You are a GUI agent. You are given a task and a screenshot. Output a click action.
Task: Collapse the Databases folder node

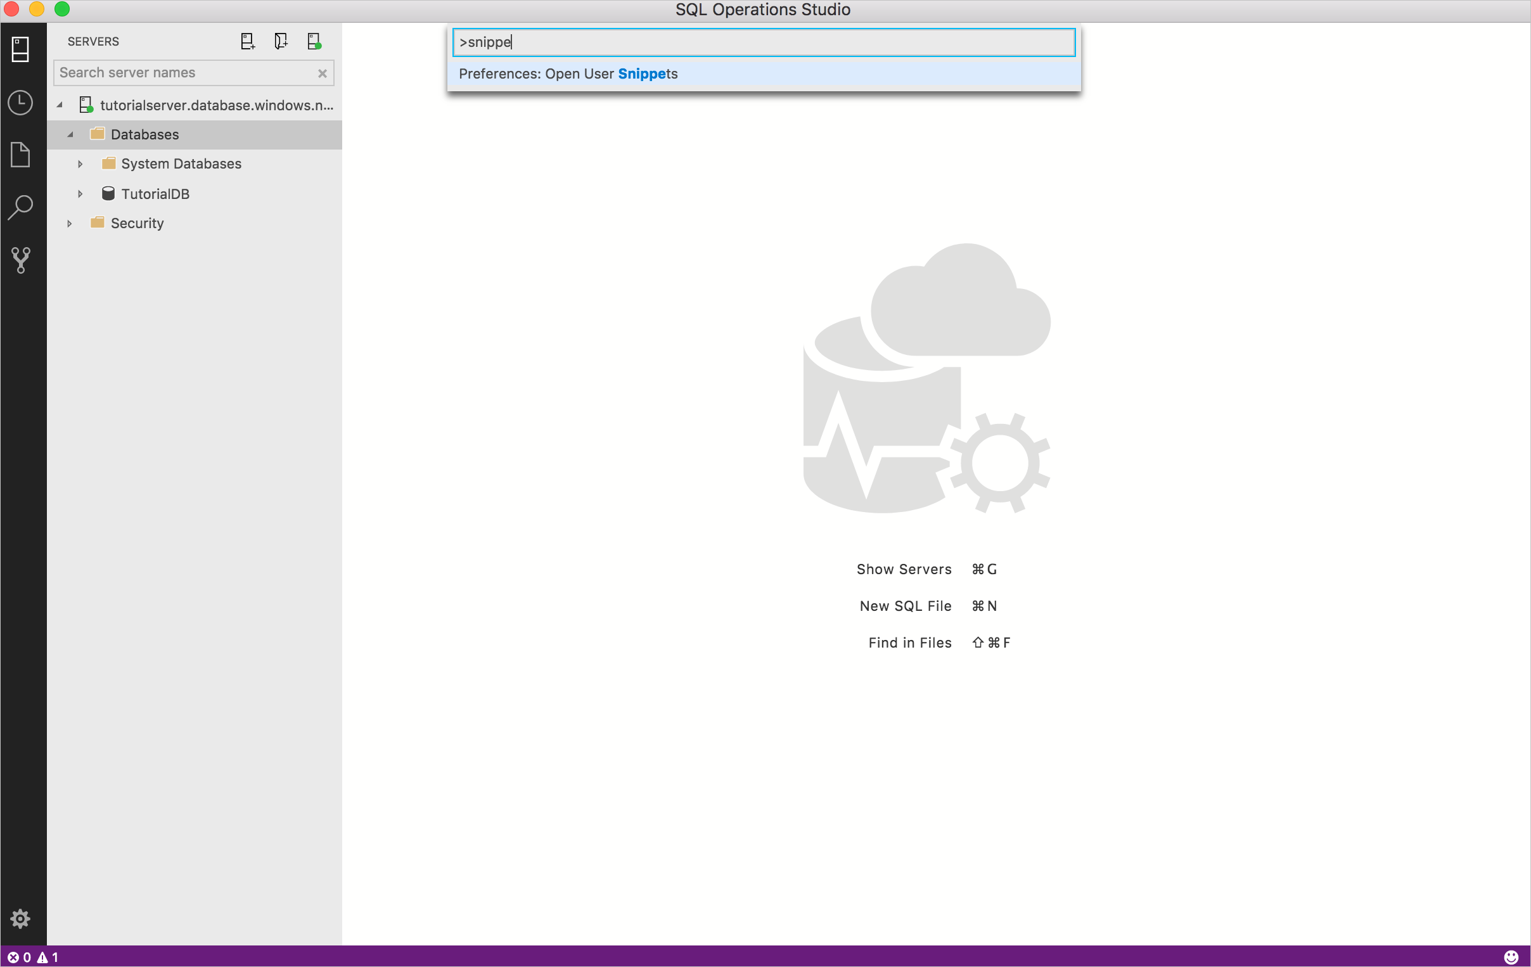70,135
